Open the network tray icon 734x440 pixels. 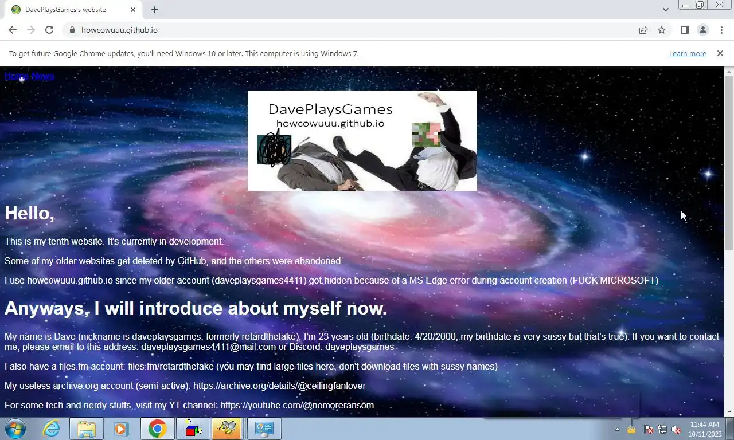tap(662, 429)
